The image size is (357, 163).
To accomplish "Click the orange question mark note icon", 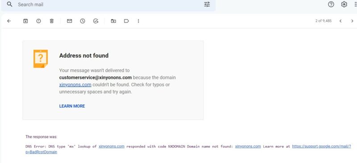I will pos(41,59).
